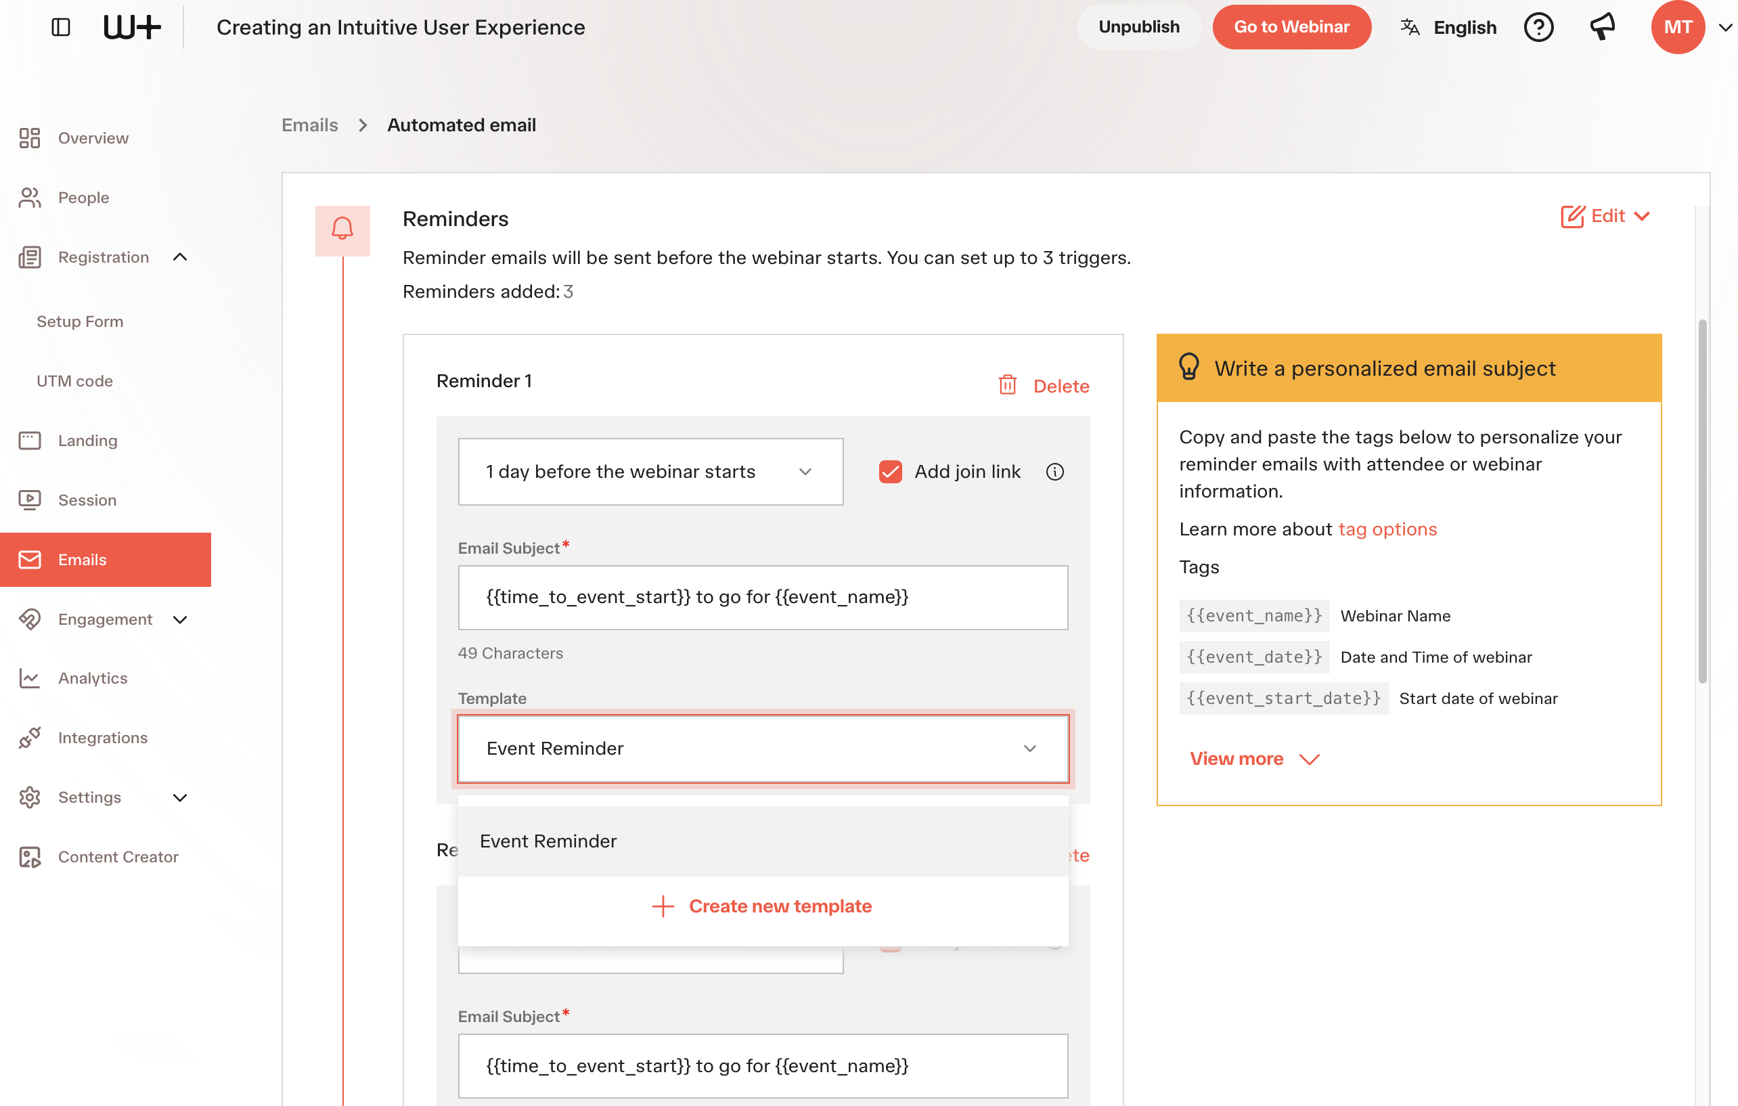Open the Edit dropdown arrow
The image size is (1738, 1106).
click(x=1641, y=217)
